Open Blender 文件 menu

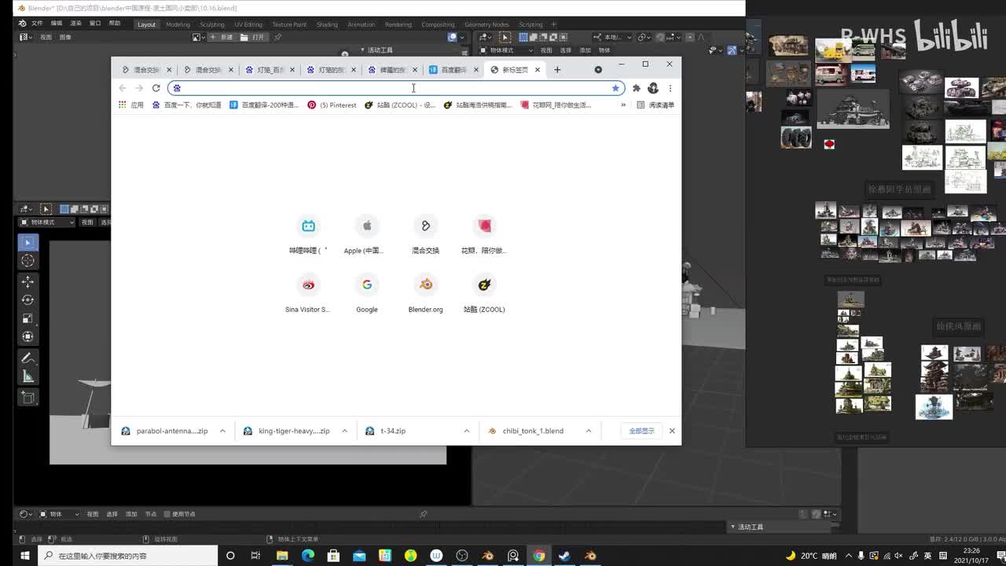click(x=37, y=24)
